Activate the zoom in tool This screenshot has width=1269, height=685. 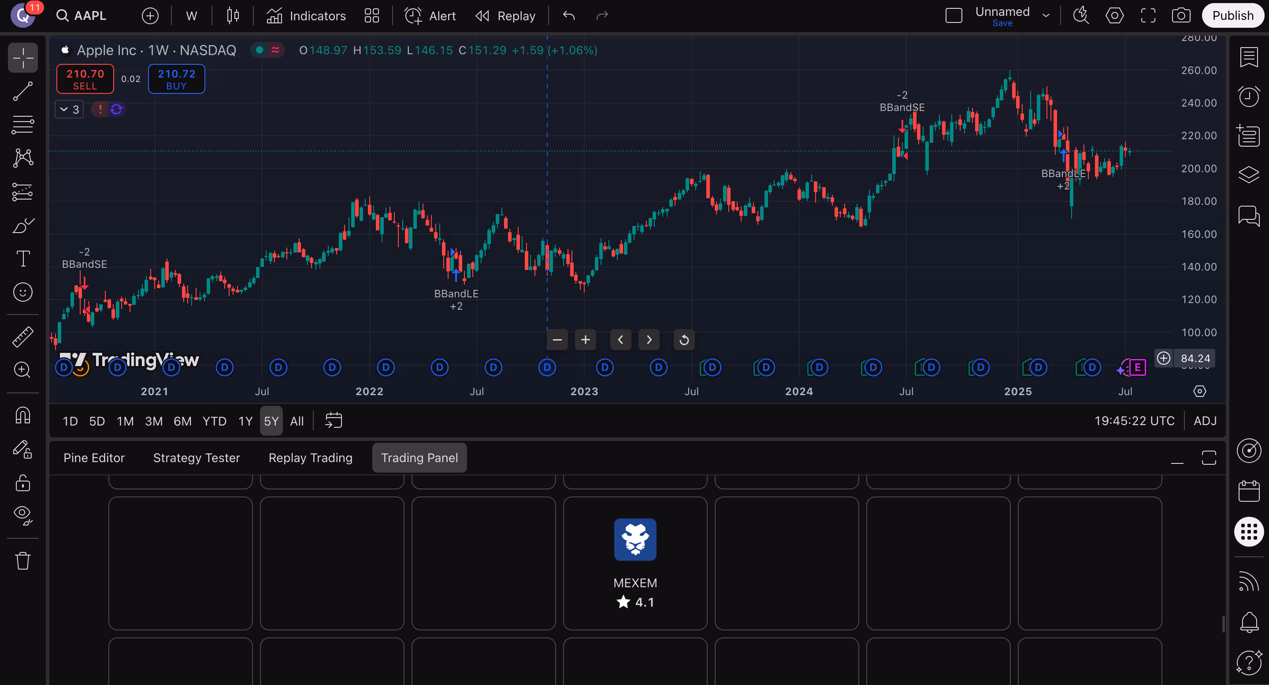tap(22, 370)
